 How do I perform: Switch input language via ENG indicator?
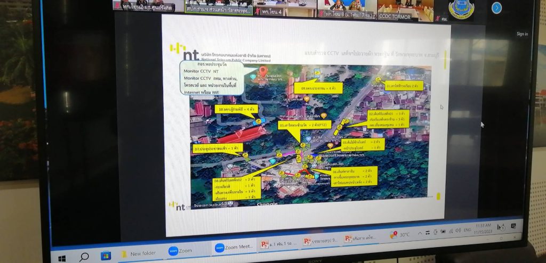(468, 229)
